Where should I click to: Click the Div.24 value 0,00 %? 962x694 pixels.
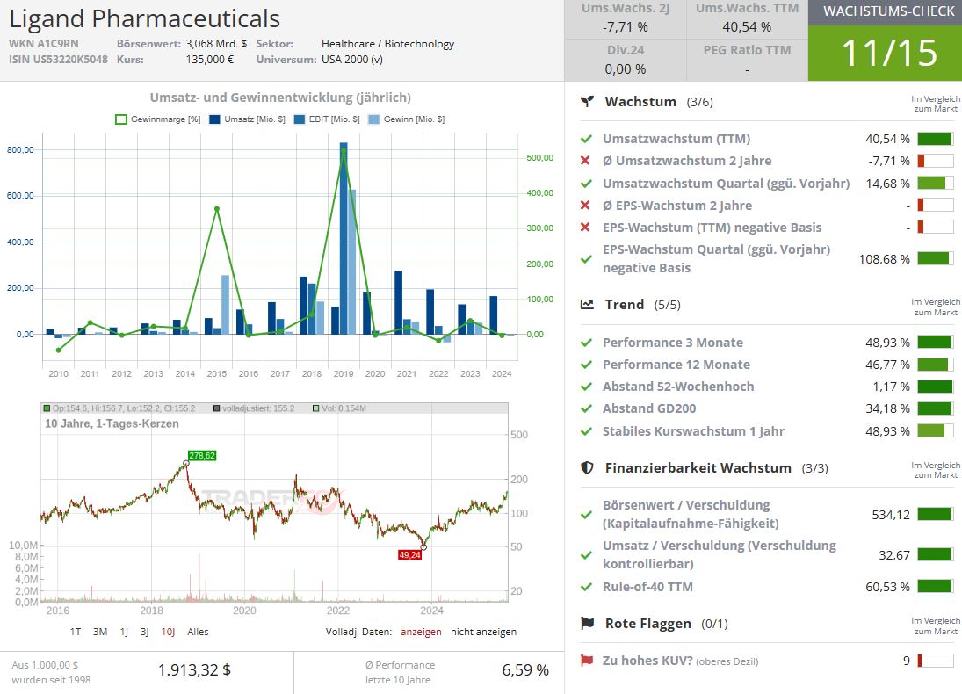coord(626,69)
